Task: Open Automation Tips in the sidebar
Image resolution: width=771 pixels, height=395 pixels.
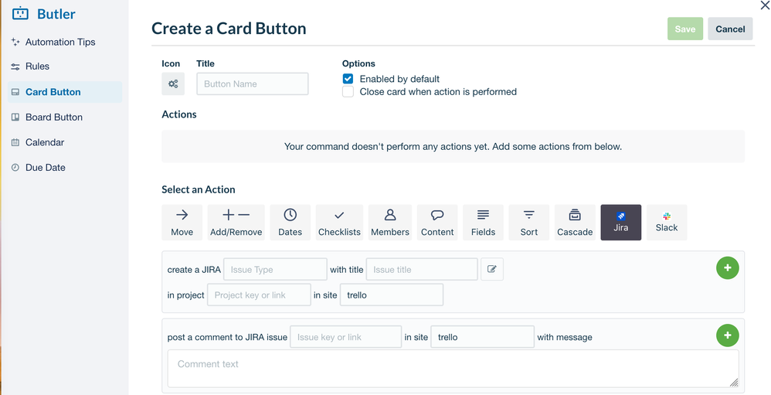Action: pyautogui.click(x=60, y=42)
